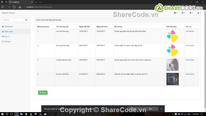
Task: Click the Edge browser taskbar icon
Action: tap(16, 114)
